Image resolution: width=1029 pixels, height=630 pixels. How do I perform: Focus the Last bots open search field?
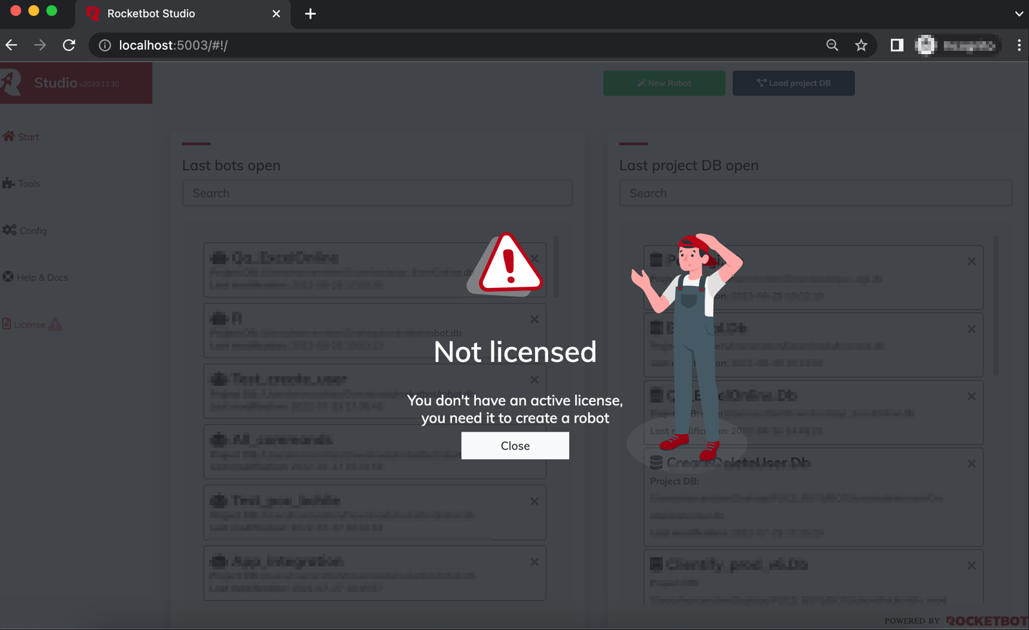tap(377, 193)
